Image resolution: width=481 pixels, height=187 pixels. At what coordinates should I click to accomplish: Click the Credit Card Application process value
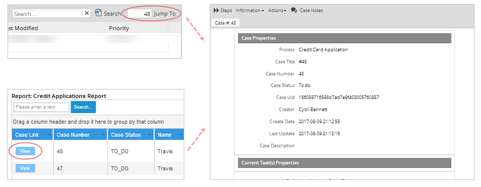tap(323, 49)
